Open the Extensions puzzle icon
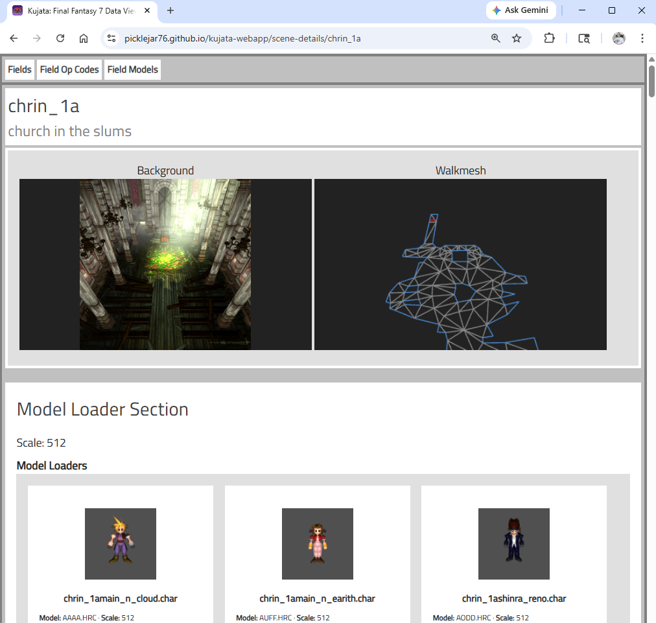 coord(549,38)
